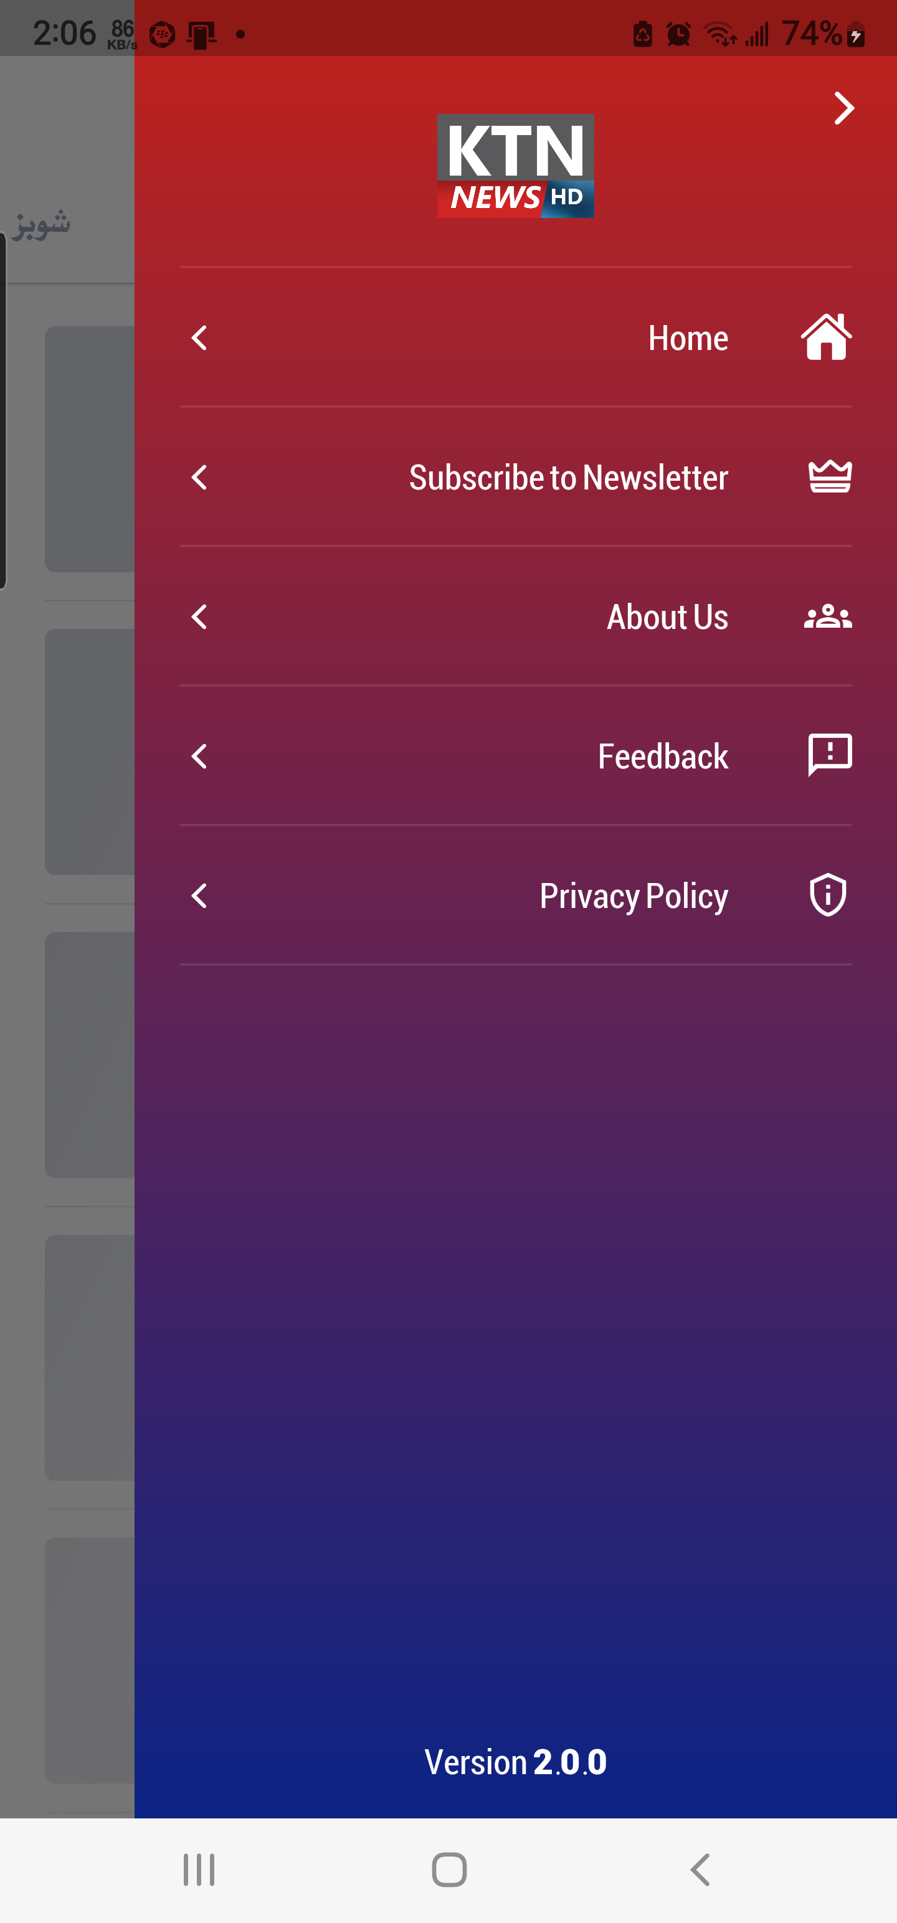The width and height of the screenshot is (897, 1923).
Task: Tap the Version 2.0.0 label
Action: click(515, 1762)
